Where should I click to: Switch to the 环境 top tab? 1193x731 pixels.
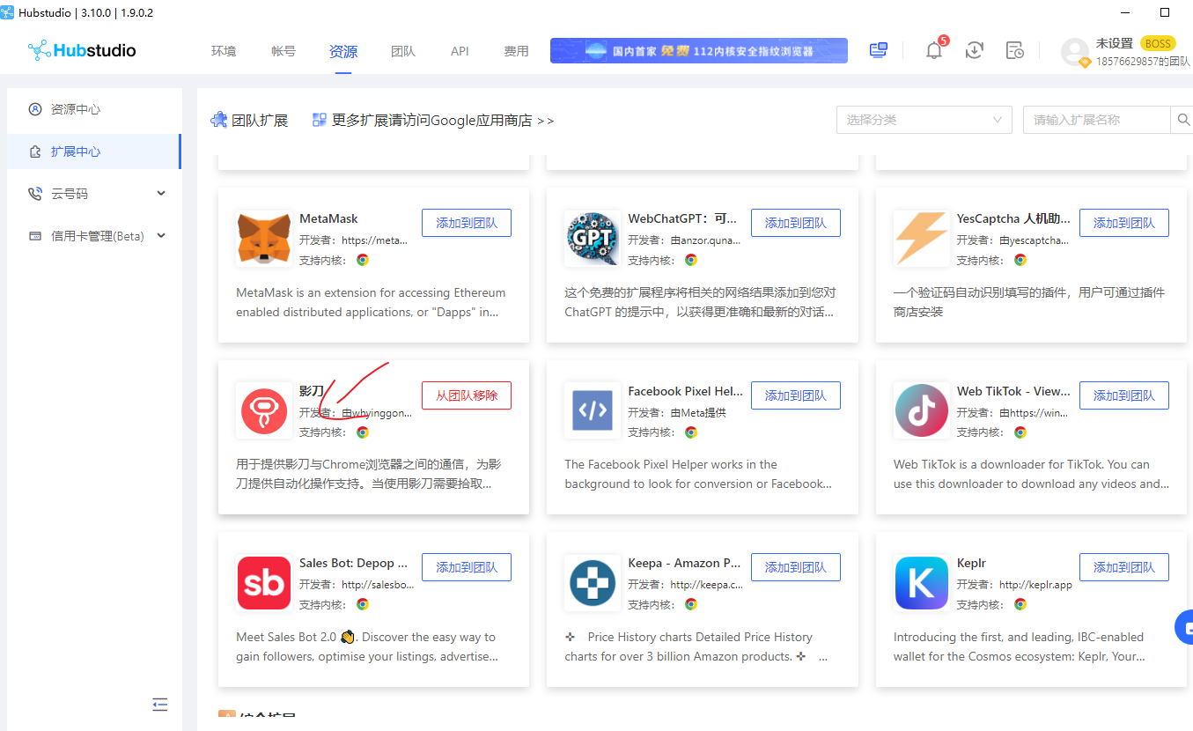pyautogui.click(x=224, y=51)
